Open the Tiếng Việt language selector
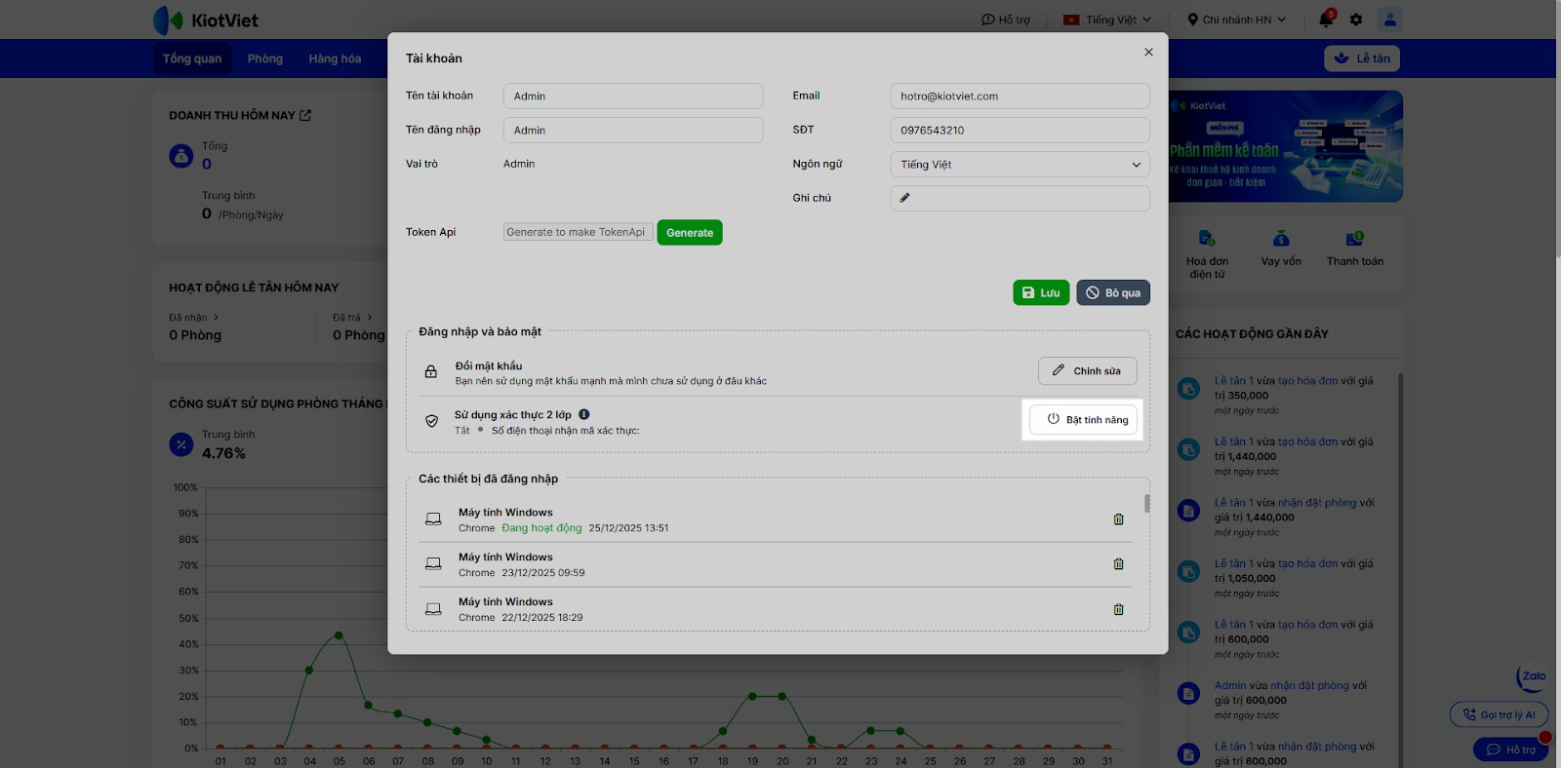The image size is (1561, 768). 1107,19
